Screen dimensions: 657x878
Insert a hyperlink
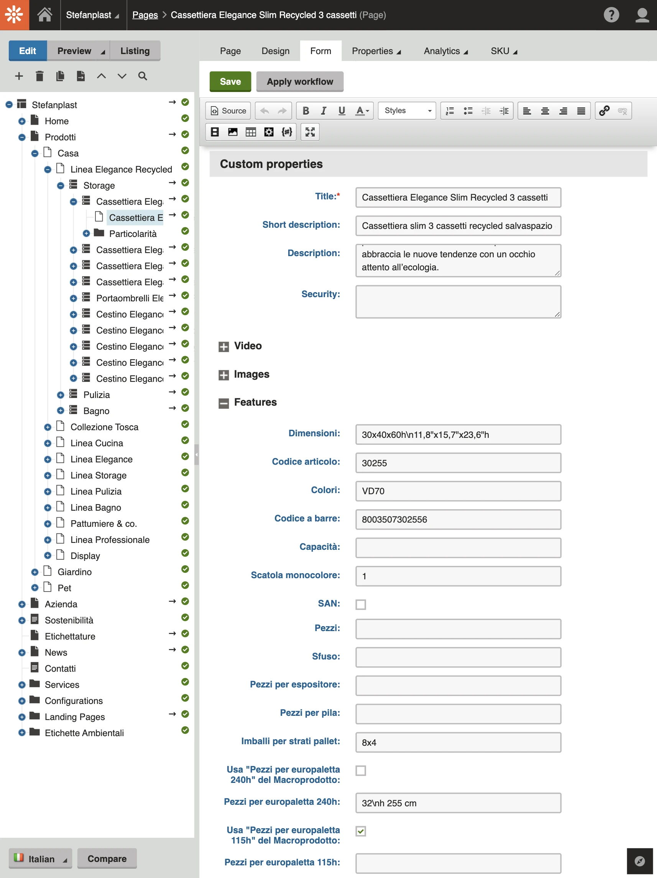pyautogui.click(x=604, y=111)
